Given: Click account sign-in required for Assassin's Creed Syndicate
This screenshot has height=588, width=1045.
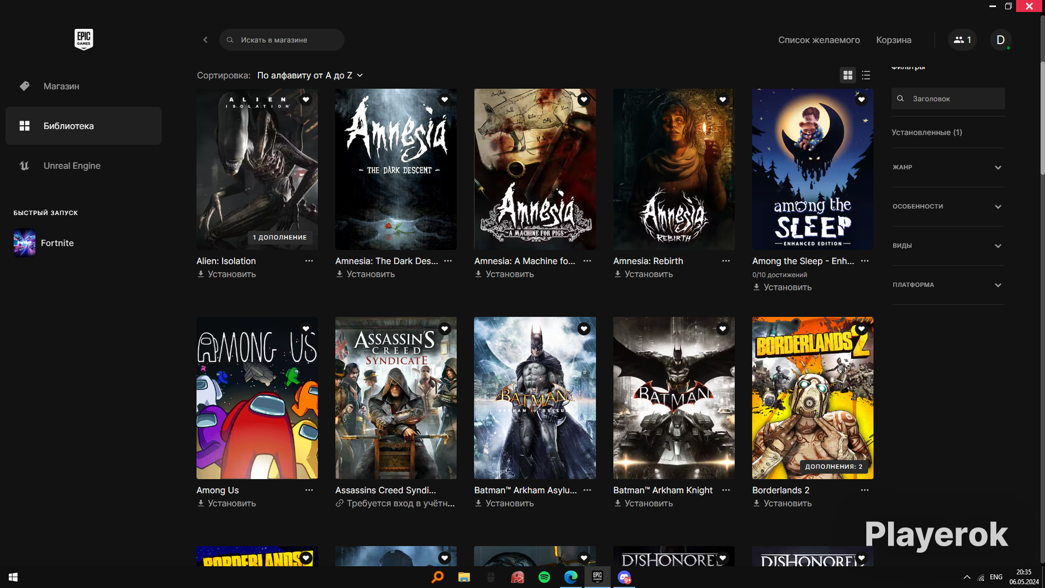Looking at the screenshot, I should [395, 504].
